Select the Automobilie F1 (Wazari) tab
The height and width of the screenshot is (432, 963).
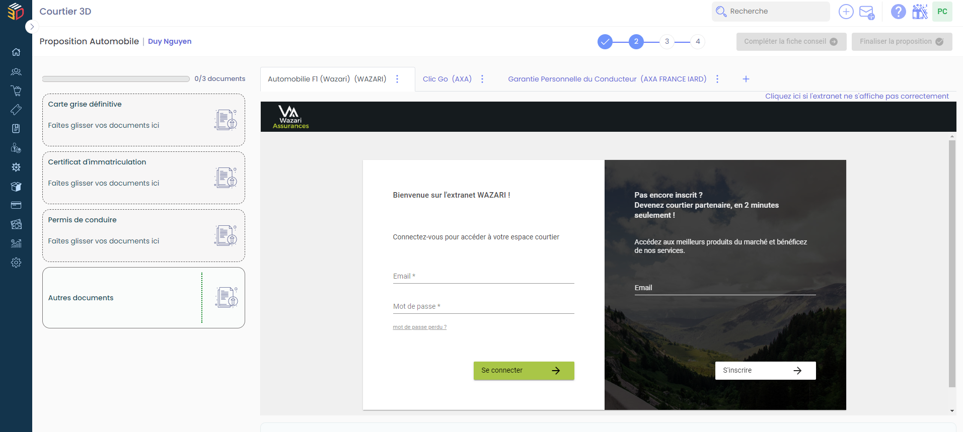pos(327,79)
